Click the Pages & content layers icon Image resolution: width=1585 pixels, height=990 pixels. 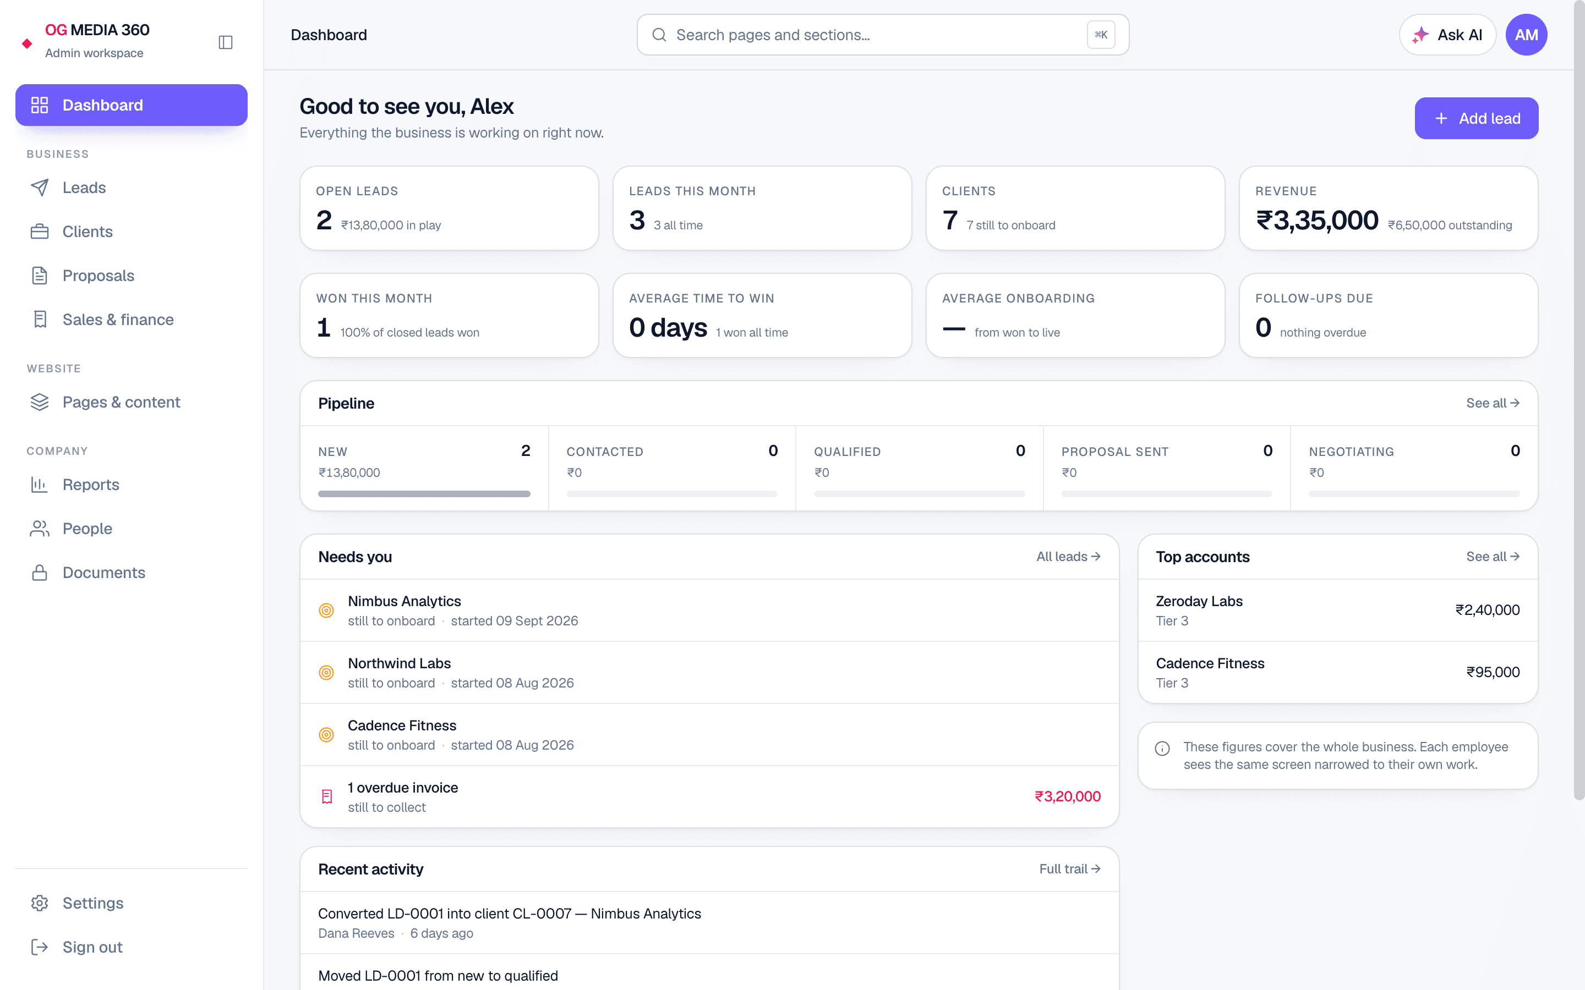[x=40, y=402]
